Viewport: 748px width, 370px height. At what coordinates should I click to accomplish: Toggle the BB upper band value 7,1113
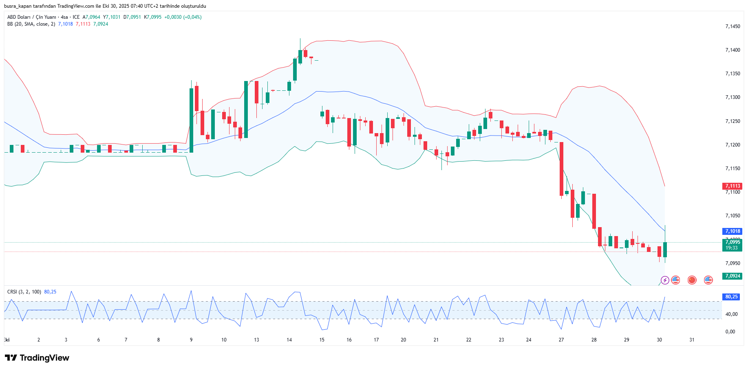click(x=83, y=24)
